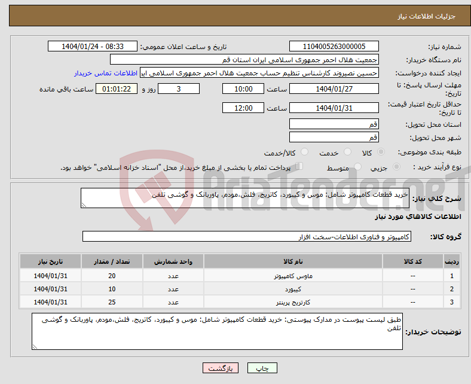The image size is (471, 384).
Task: Open the اطلاعات تماس خریدار link
Action: [x=106, y=73]
